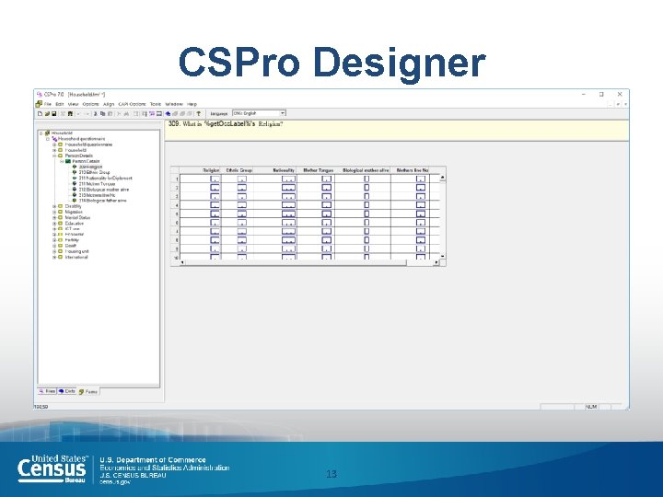
Task: Click the roster scroll-right arrow
Action: coord(436,262)
